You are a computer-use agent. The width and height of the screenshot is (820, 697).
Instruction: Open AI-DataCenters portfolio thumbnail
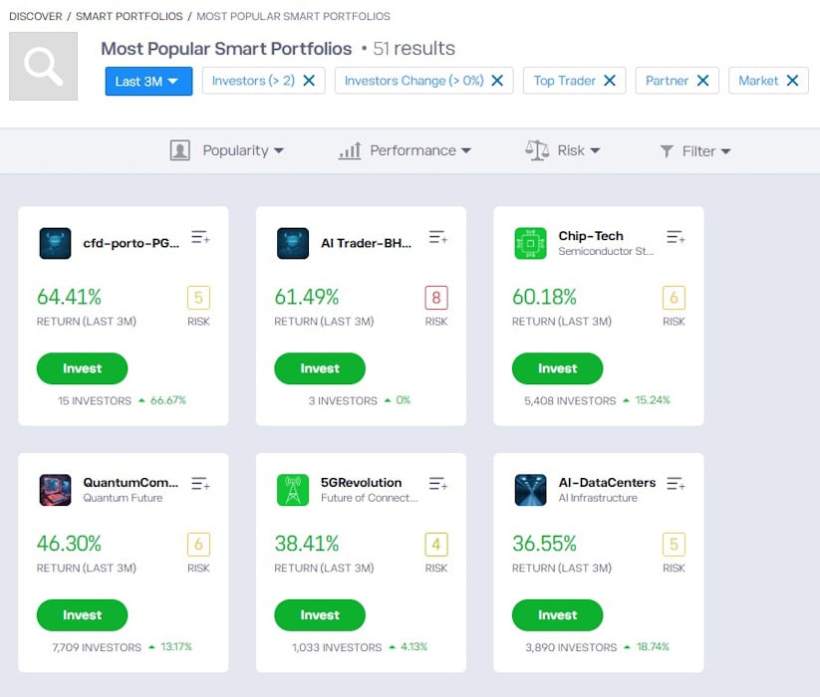[x=530, y=490]
